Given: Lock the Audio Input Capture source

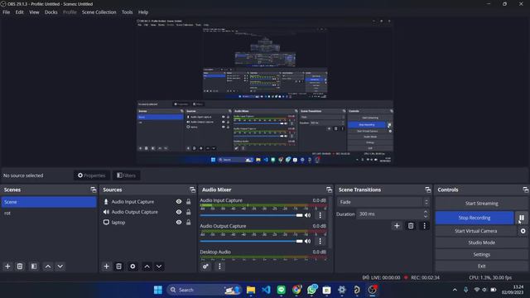Looking at the screenshot, I should (189, 202).
